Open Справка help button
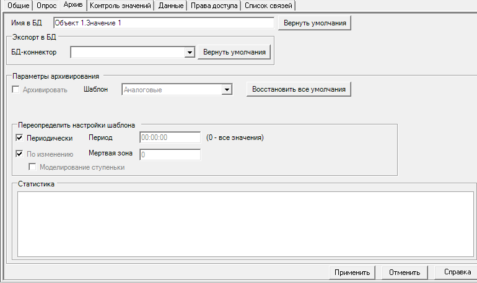The width and height of the screenshot is (477, 283). [x=456, y=272]
